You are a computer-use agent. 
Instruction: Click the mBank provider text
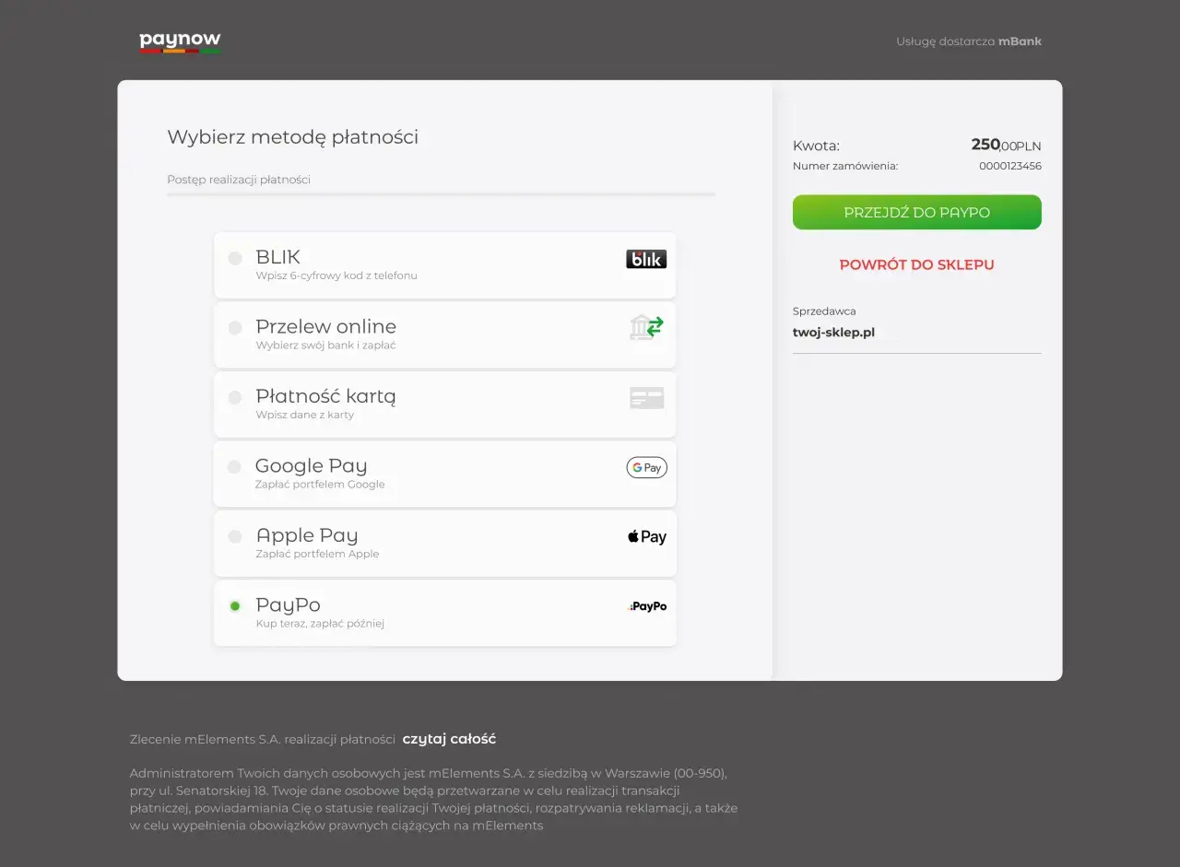1020,41
